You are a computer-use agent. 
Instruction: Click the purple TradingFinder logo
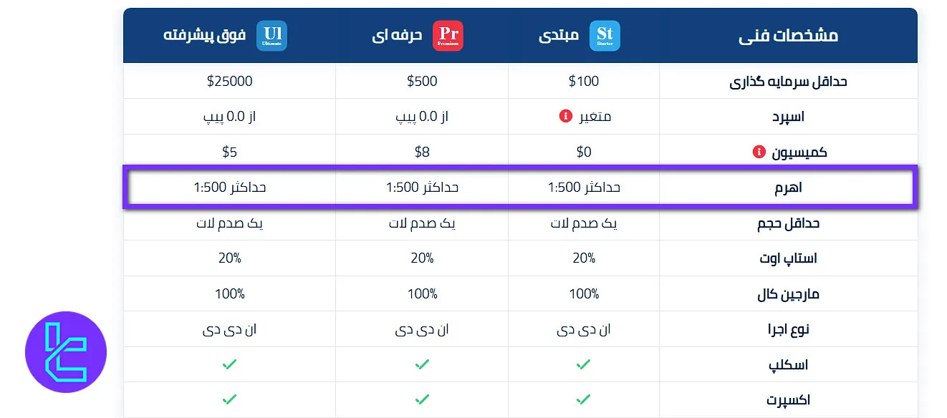coord(66,351)
